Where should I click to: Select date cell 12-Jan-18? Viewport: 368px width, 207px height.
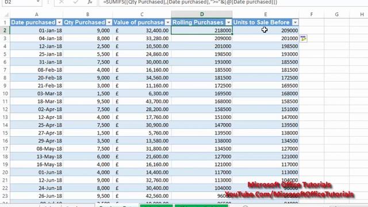click(37, 46)
